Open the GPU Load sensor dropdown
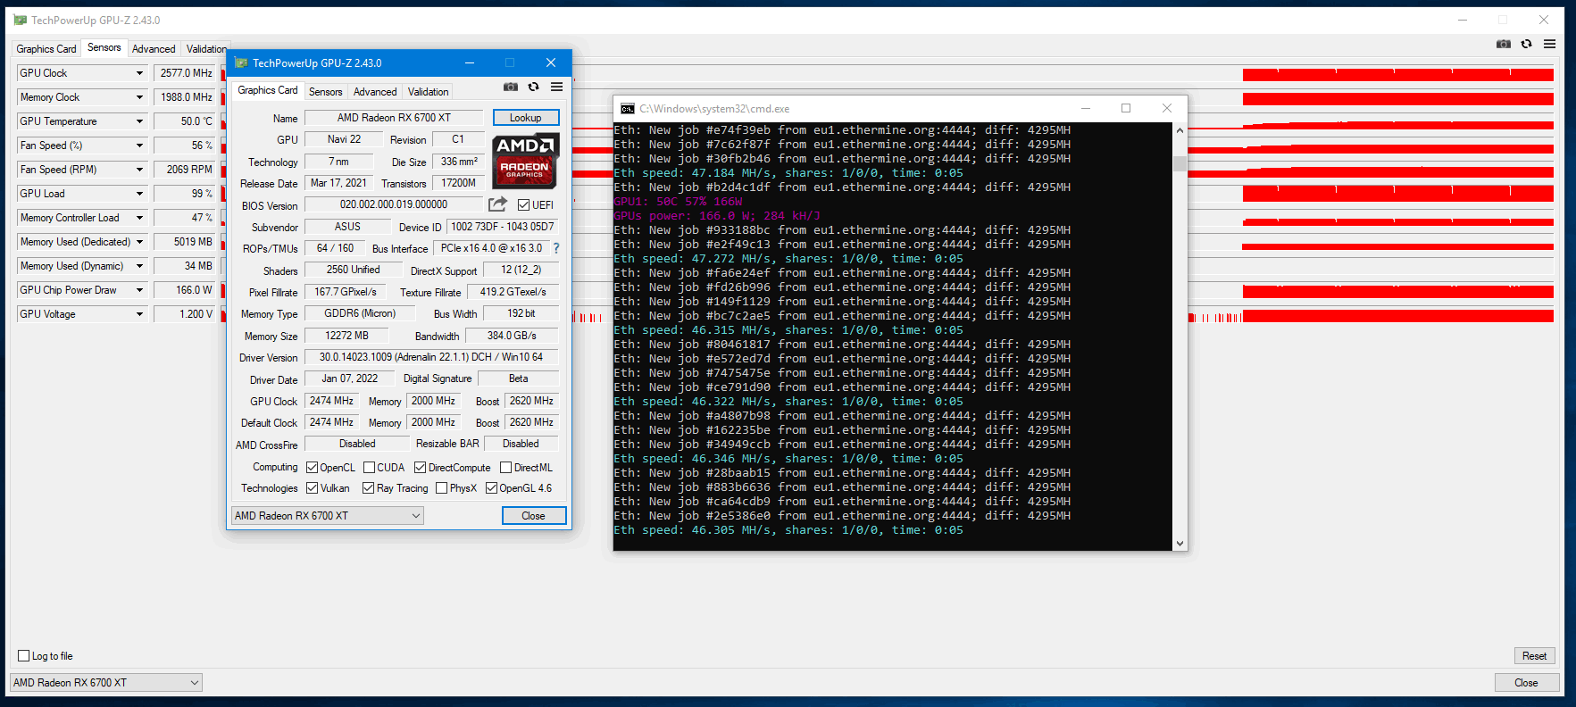Viewport: 1576px width, 707px height. (139, 194)
